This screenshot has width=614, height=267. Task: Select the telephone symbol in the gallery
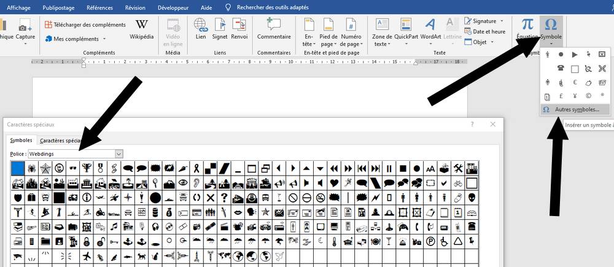pyautogui.click(x=561, y=68)
